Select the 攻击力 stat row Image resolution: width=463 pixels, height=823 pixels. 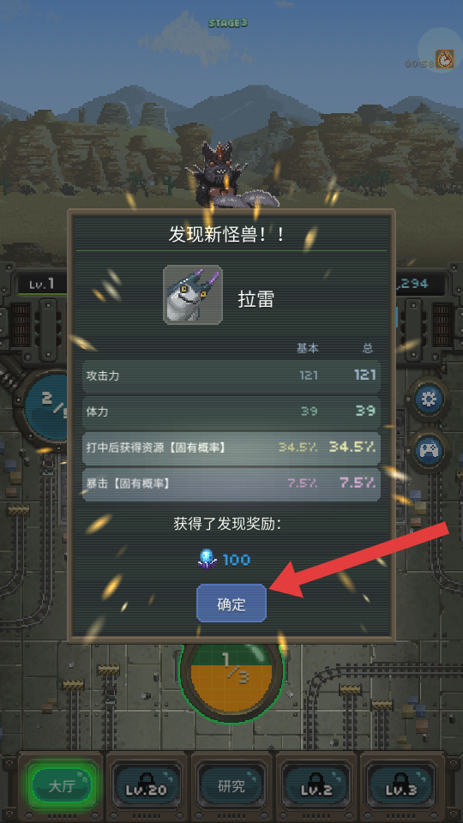[231, 375]
